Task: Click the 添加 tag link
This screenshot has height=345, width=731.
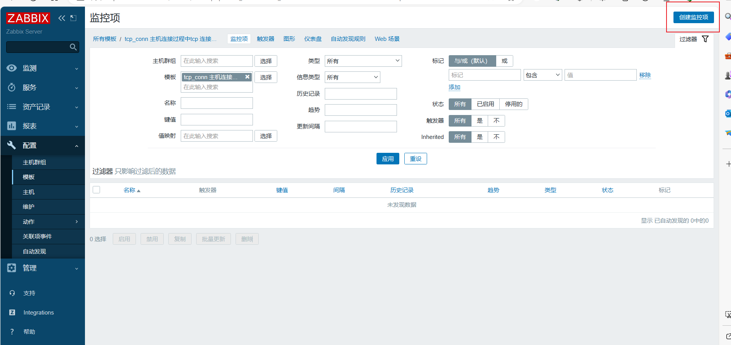Action: 455,87
